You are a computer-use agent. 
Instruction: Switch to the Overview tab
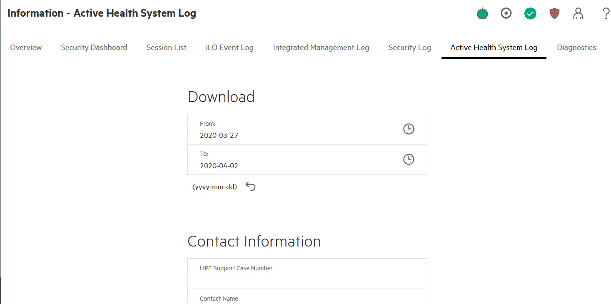coord(26,47)
